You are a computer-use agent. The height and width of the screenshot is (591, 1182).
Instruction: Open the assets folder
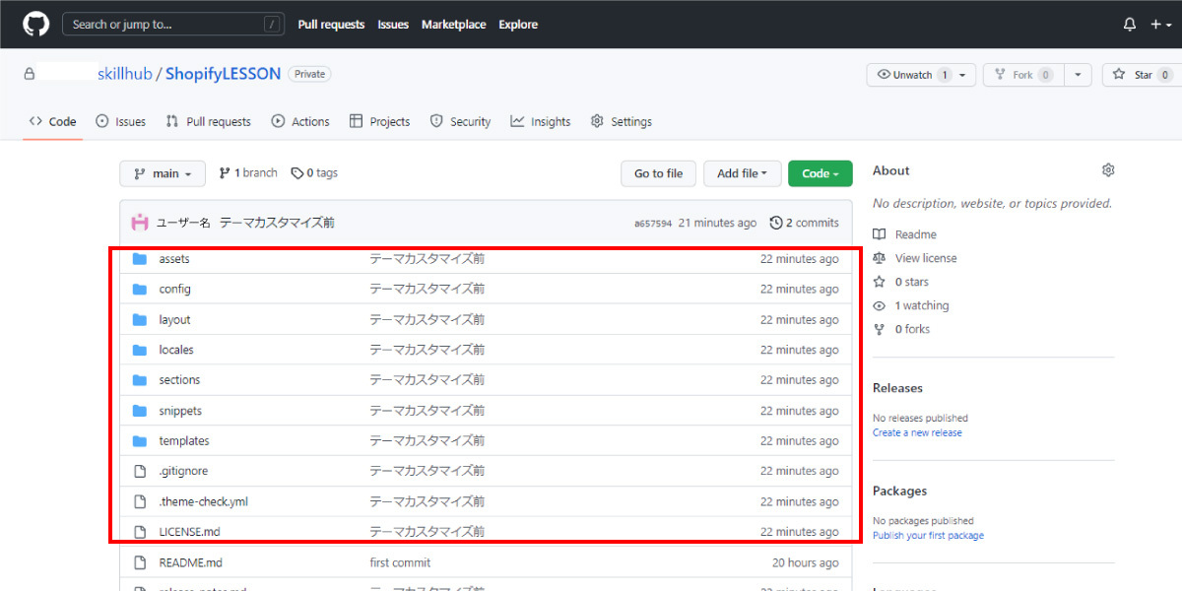(174, 259)
